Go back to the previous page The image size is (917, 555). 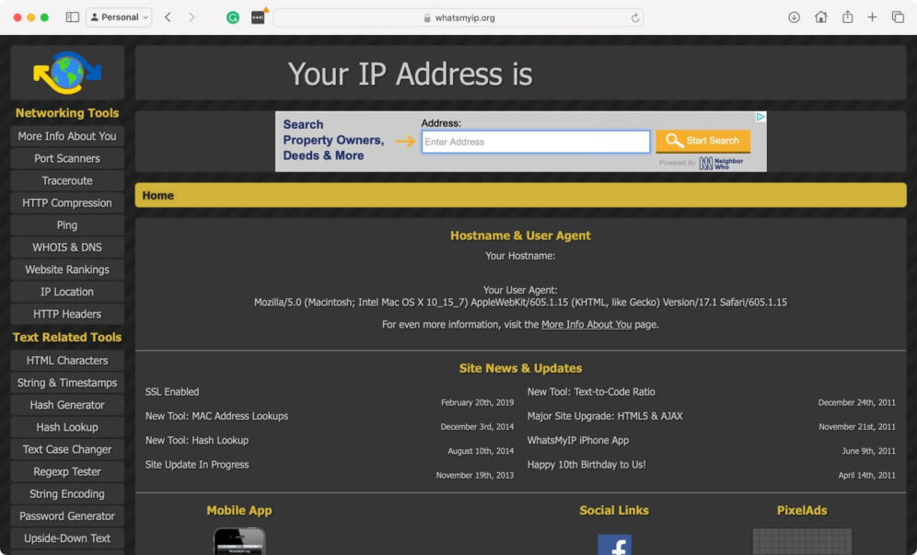click(x=166, y=17)
